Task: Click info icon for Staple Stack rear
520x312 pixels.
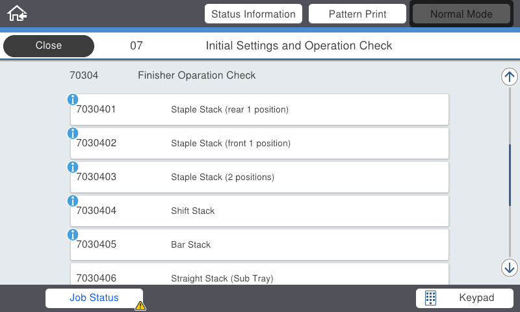Action: tap(73, 99)
